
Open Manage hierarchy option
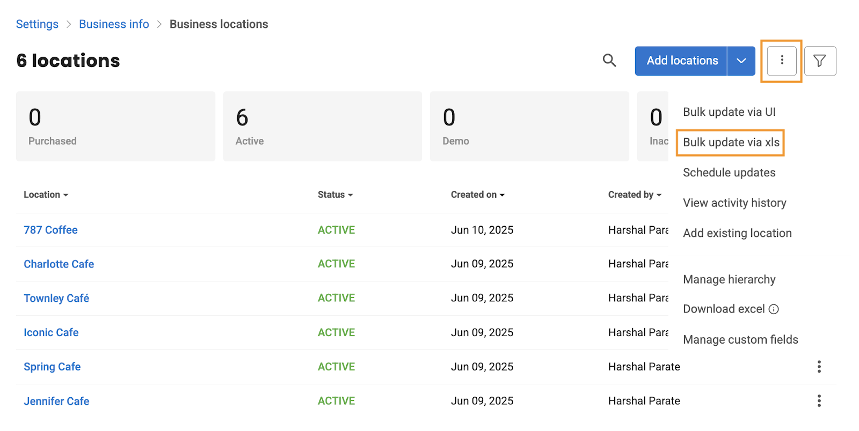pos(729,279)
